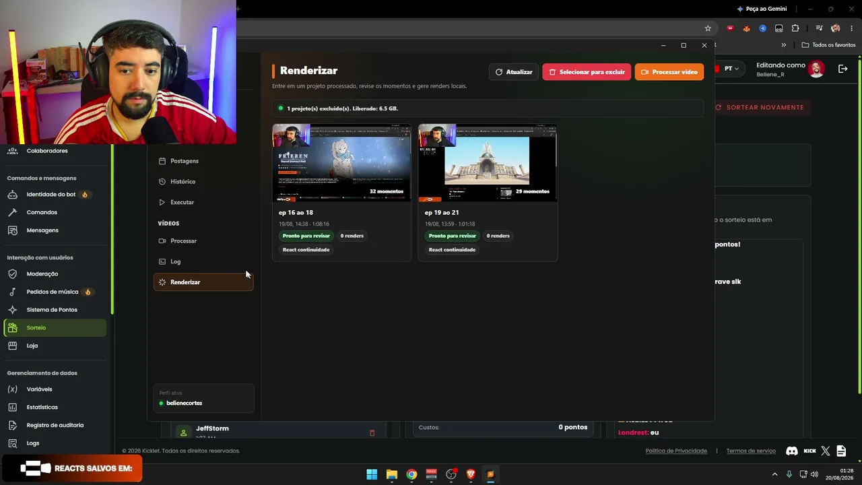Open Google Chrome from the taskbar

click(411, 474)
